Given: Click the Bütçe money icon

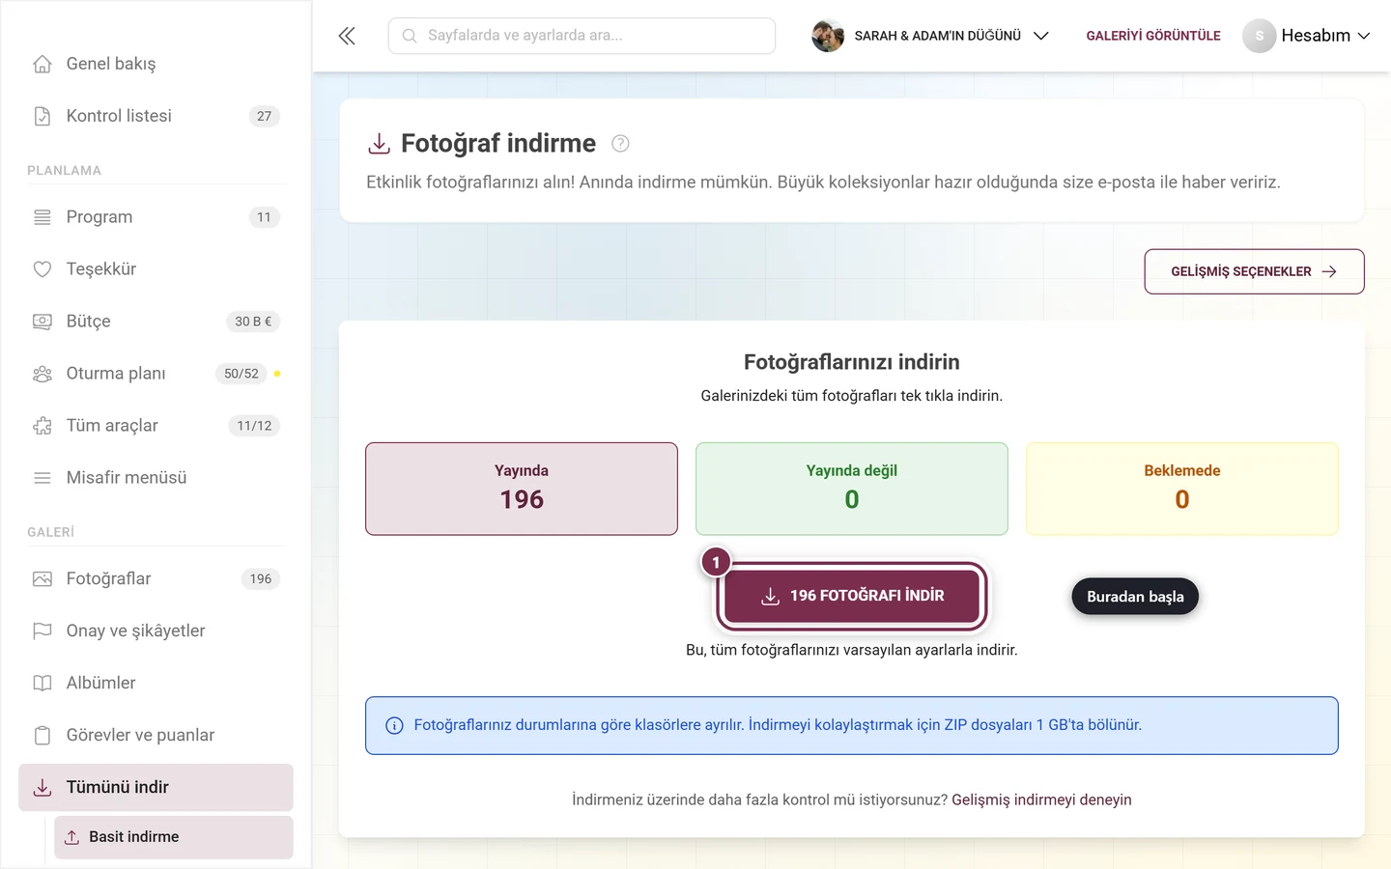Looking at the screenshot, I should (x=43, y=322).
